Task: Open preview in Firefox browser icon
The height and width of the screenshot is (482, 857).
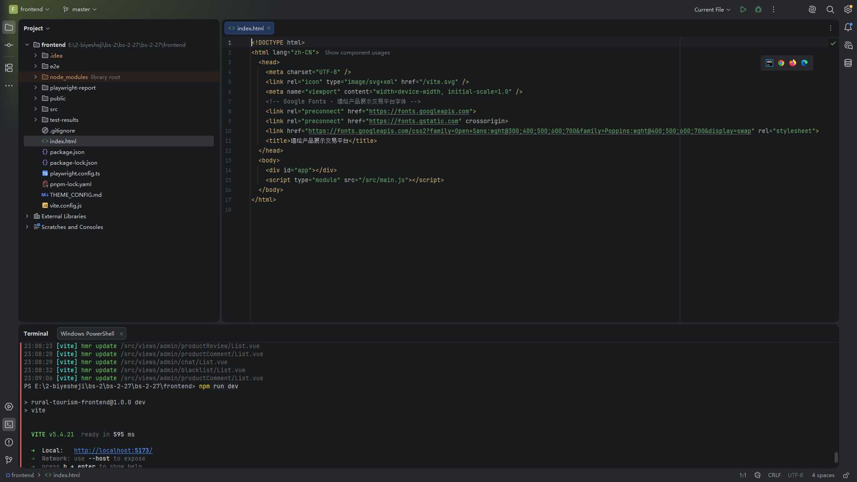Action: pyautogui.click(x=793, y=63)
